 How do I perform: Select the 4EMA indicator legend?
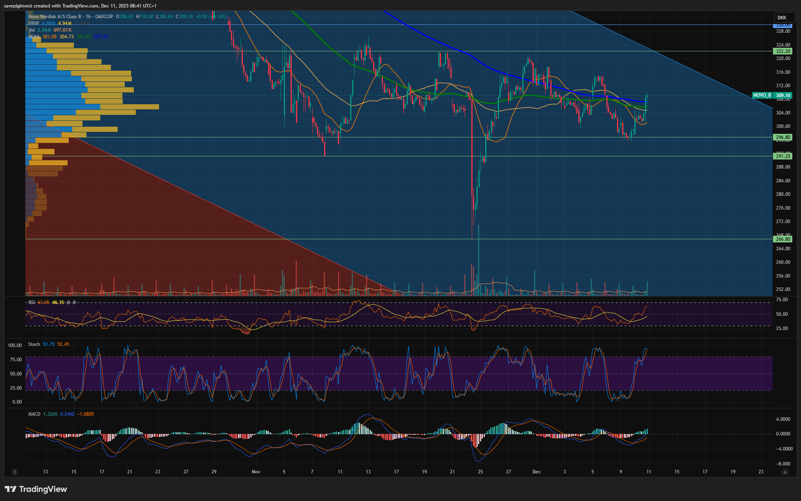click(34, 37)
